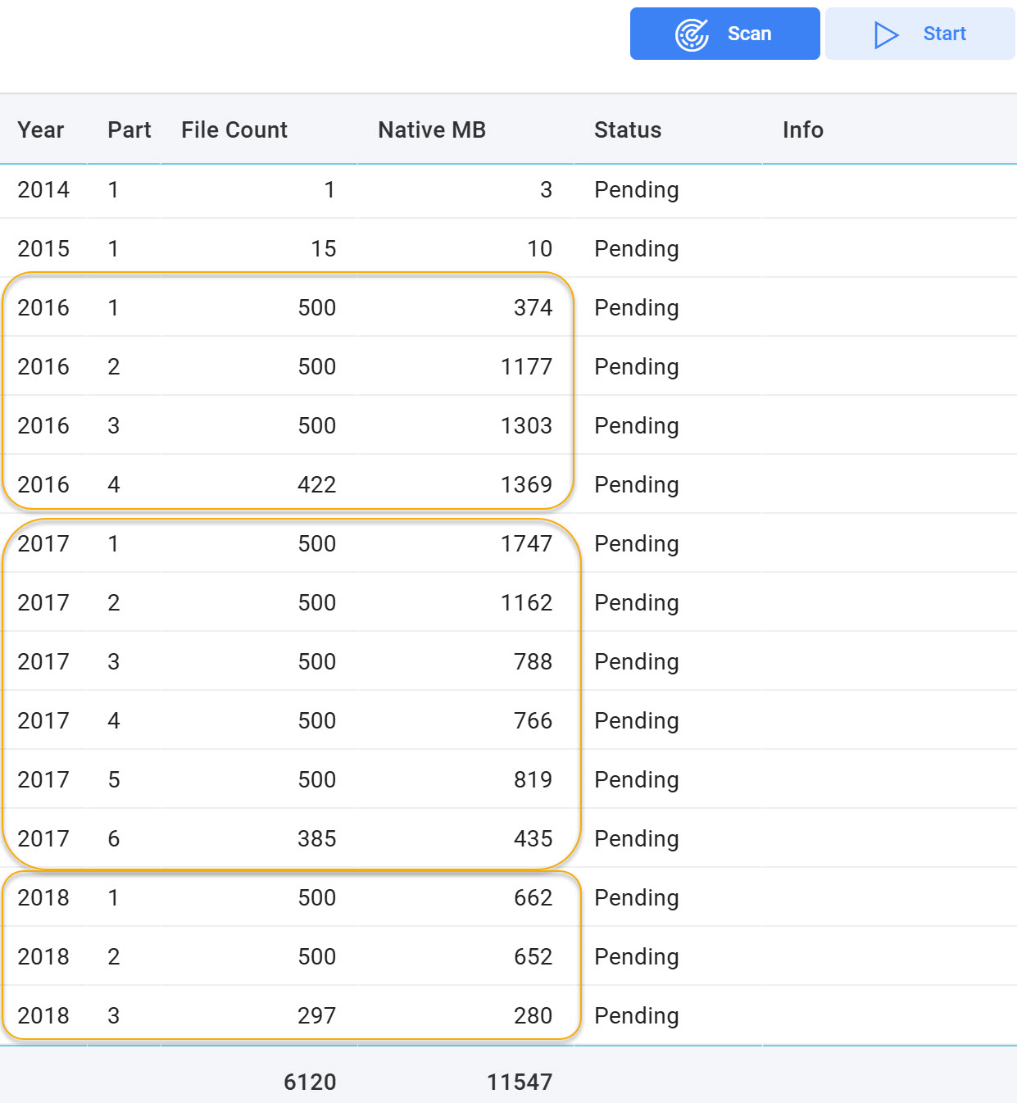The height and width of the screenshot is (1103, 1017).
Task: Sort by the Part column header
Action: [129, 129]
